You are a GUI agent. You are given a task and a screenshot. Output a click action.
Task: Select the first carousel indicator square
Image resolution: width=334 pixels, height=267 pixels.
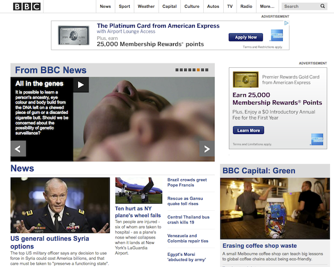click(x=177, y=70)
